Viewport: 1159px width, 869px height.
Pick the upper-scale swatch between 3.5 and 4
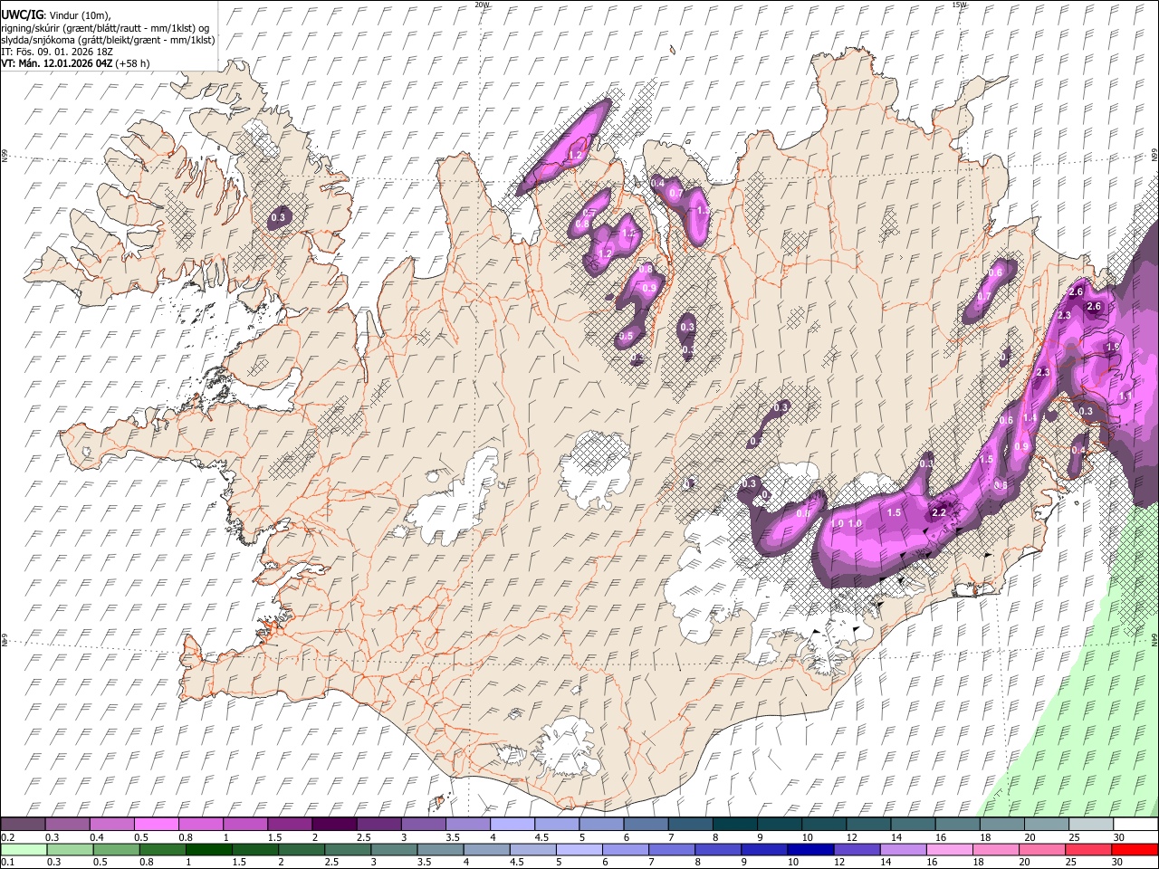(467, 824)
